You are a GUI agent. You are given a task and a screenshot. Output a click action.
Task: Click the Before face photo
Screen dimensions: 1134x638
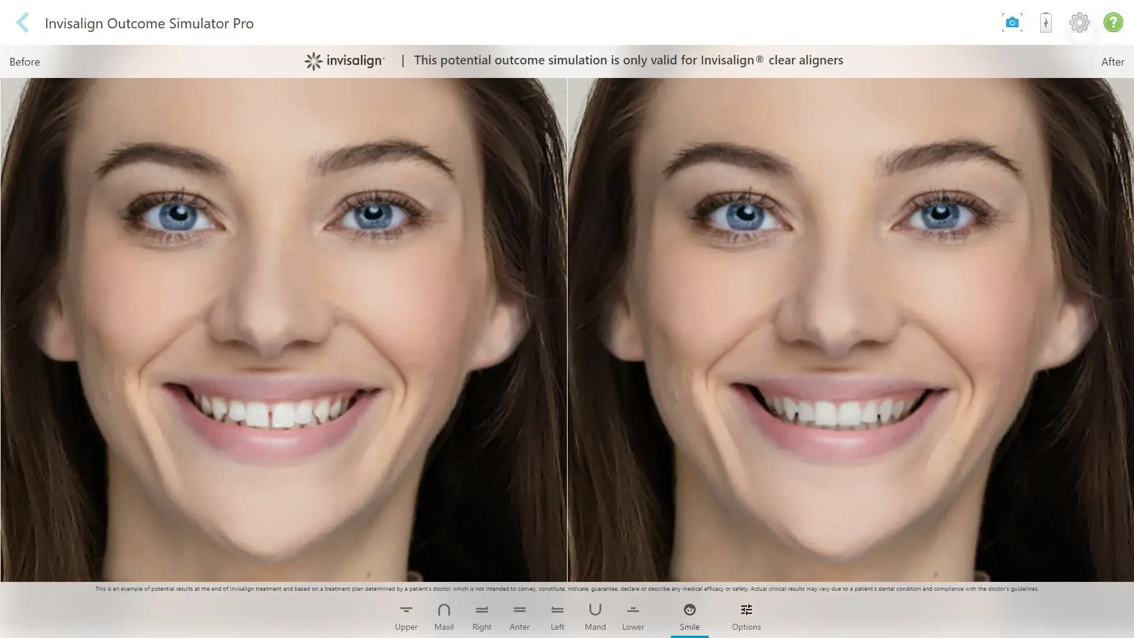[283, 330]
